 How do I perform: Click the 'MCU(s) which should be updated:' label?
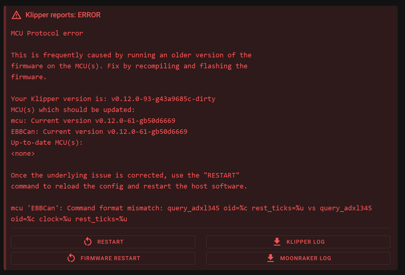[73, 110]
